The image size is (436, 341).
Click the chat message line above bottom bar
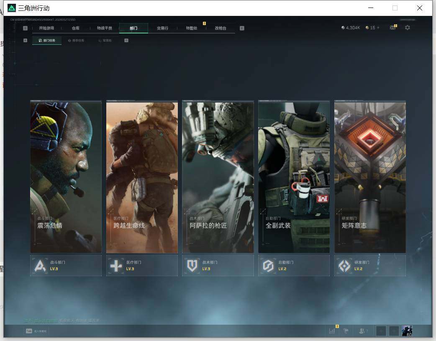point(62,320)
